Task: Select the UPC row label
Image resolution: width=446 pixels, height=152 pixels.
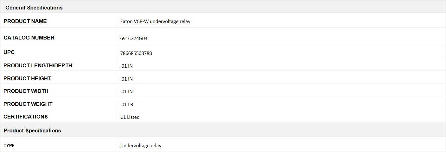Action: (9, 52)
